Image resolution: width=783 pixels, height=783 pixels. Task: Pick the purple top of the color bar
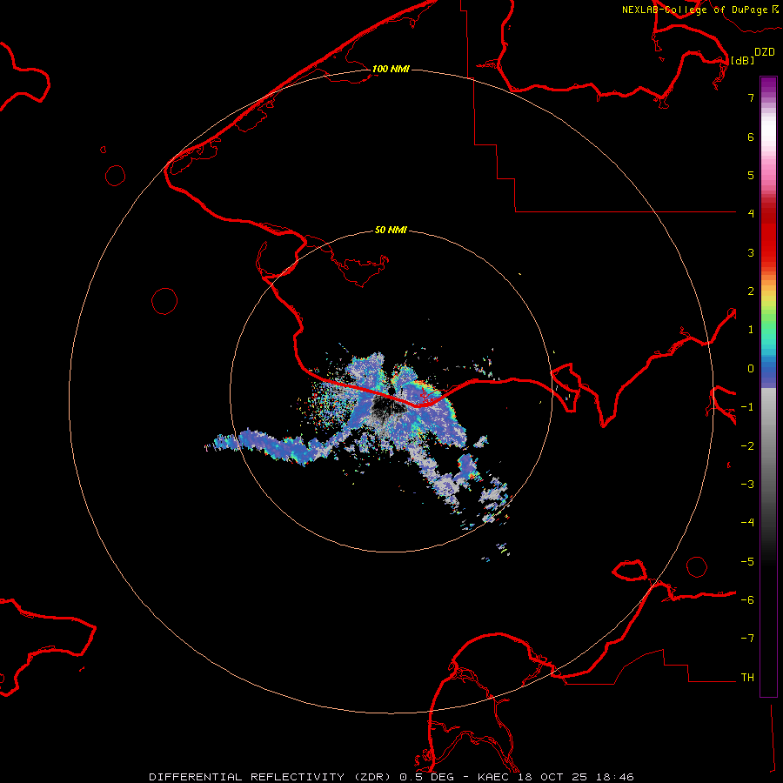coord(768,85)
